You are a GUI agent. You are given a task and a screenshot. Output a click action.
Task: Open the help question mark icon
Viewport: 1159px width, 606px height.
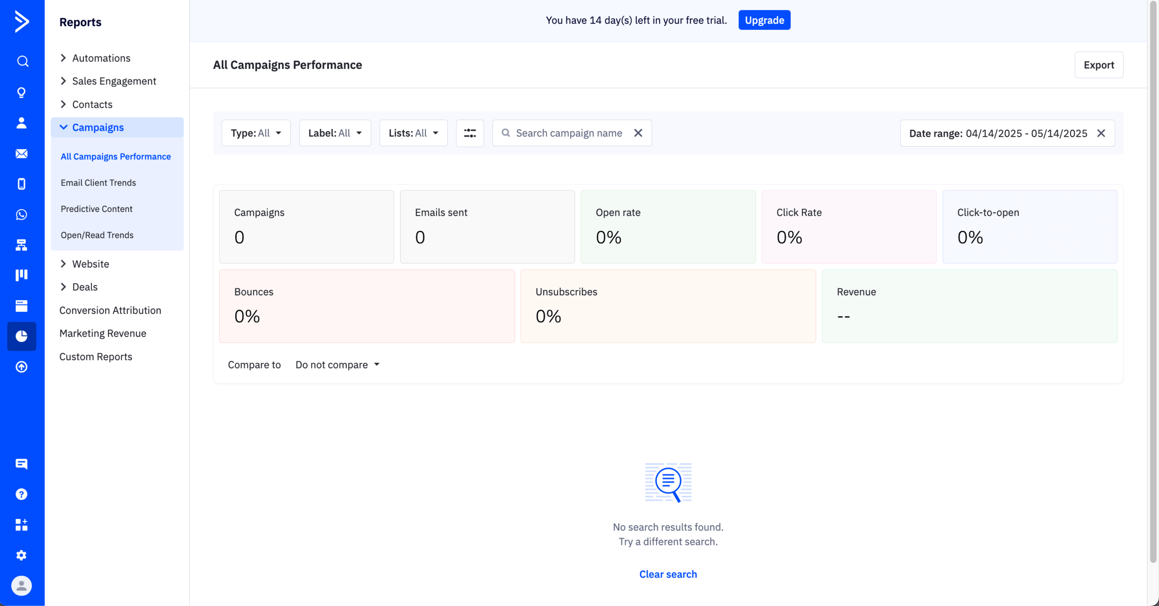[22, 494]
